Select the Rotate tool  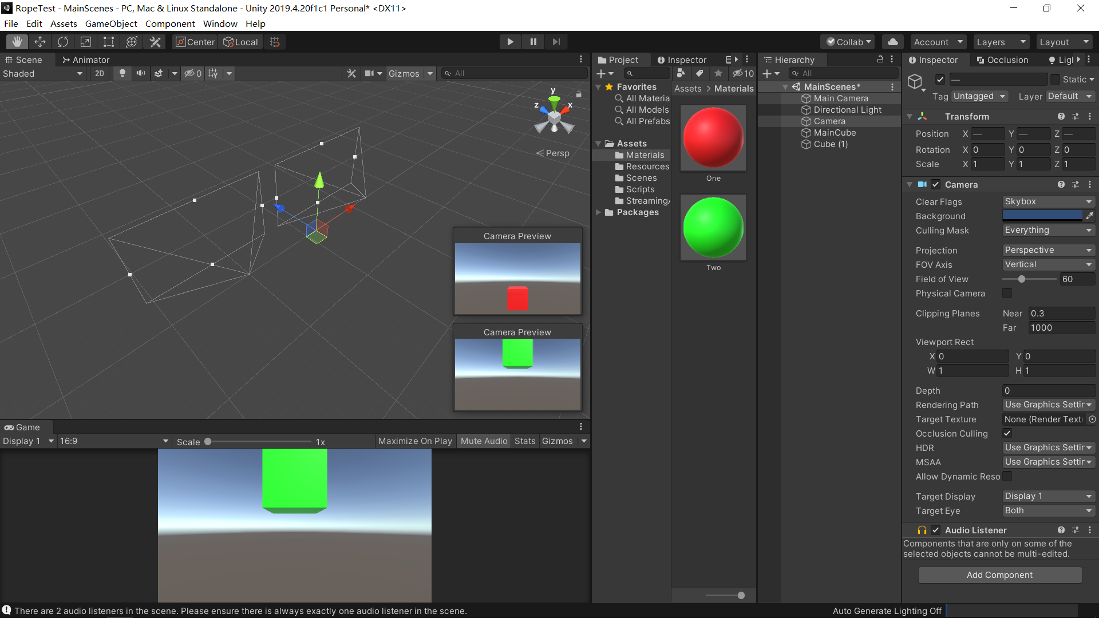62,41
